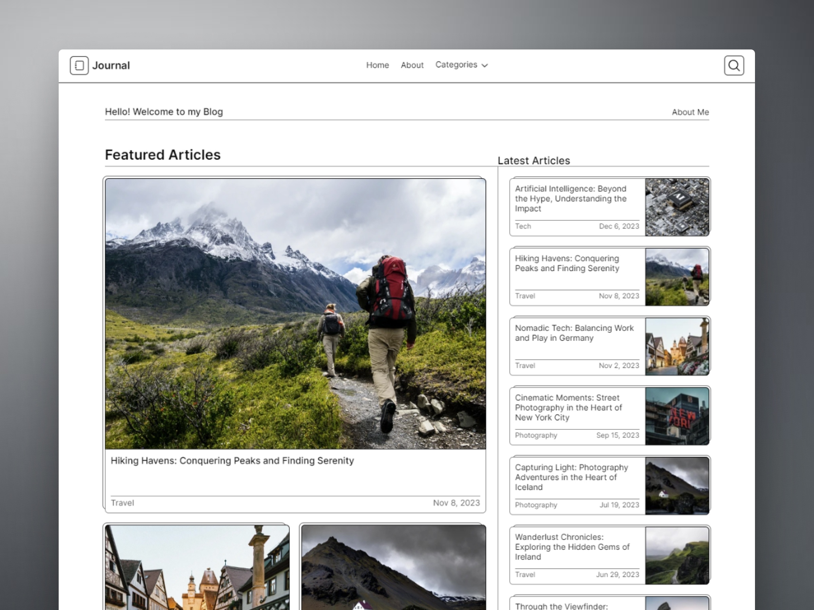Viewport: 814px width, 610px height.
Task: Click the Photography category tag on street photography
Action: click(x=535, y=436)
